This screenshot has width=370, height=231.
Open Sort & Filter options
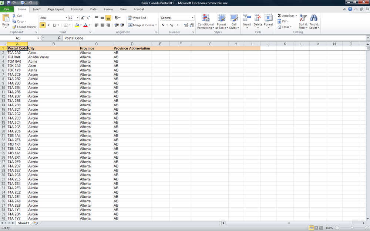tap(303, 21)
